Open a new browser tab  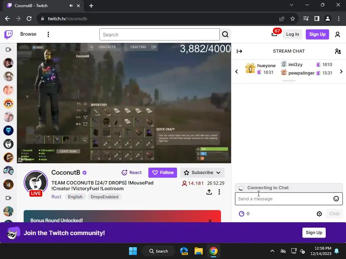tap(91, 6)
